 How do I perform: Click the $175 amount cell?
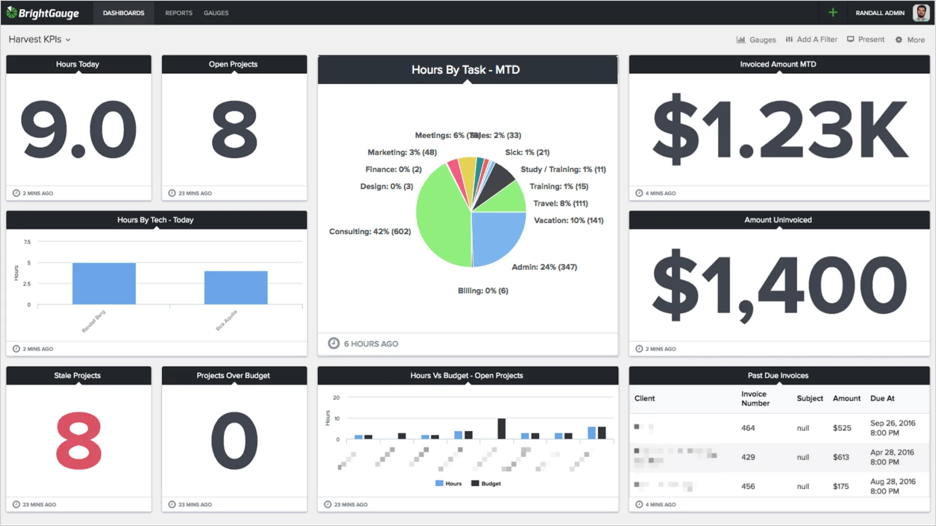841,487
